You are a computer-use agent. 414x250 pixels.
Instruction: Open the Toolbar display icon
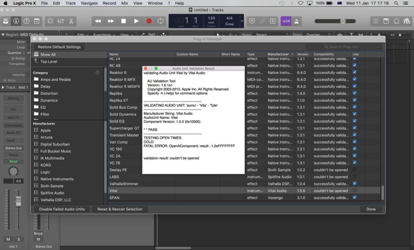pyautogui.click(x=37, y=21)
